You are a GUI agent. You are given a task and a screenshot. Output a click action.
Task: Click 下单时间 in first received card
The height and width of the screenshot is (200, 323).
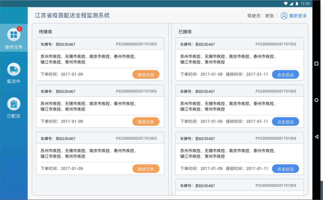(201, 74)
